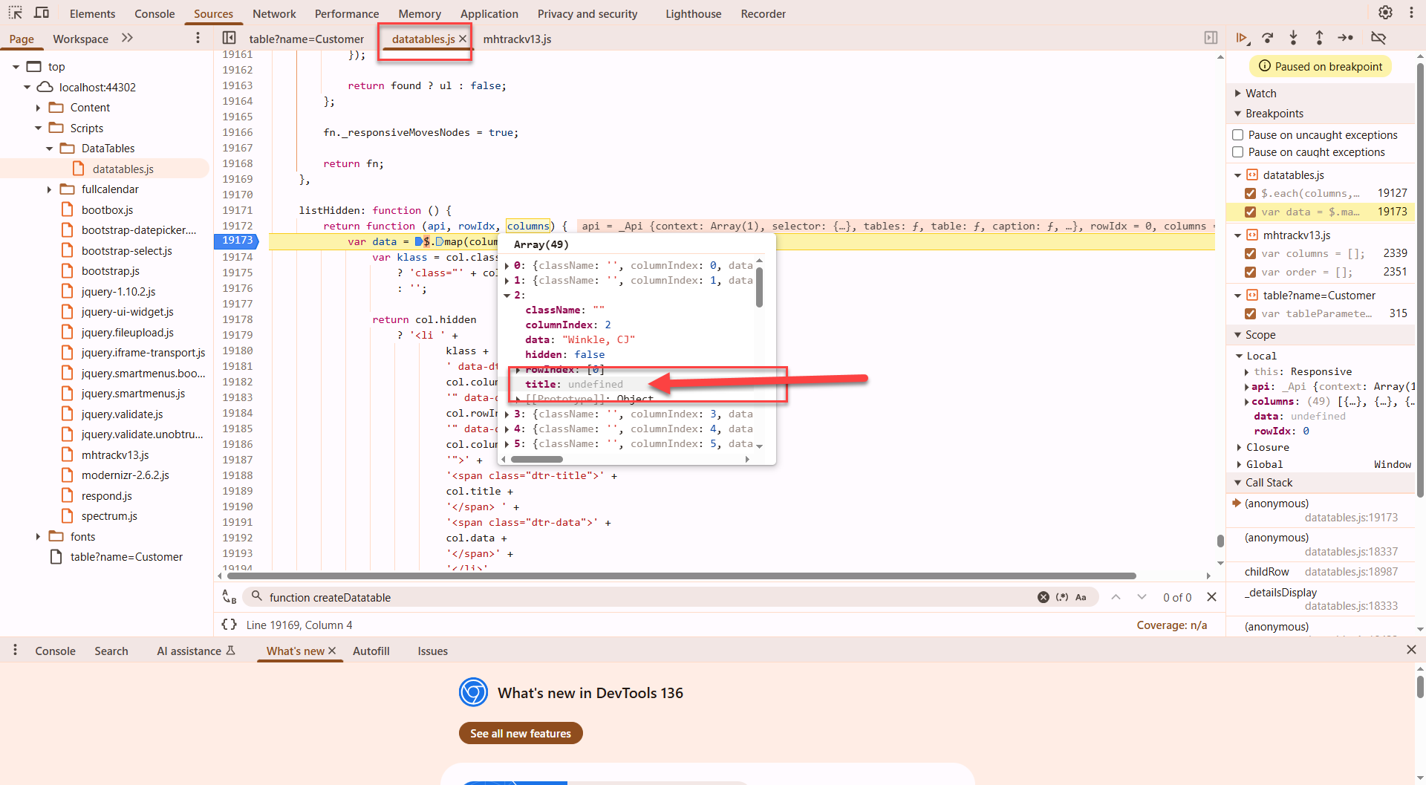Switch to the Elements panel
This screenshot has height=785, width=1426.
point(92,13)
